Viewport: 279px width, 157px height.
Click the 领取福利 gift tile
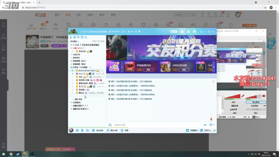(x=114, y=67)
